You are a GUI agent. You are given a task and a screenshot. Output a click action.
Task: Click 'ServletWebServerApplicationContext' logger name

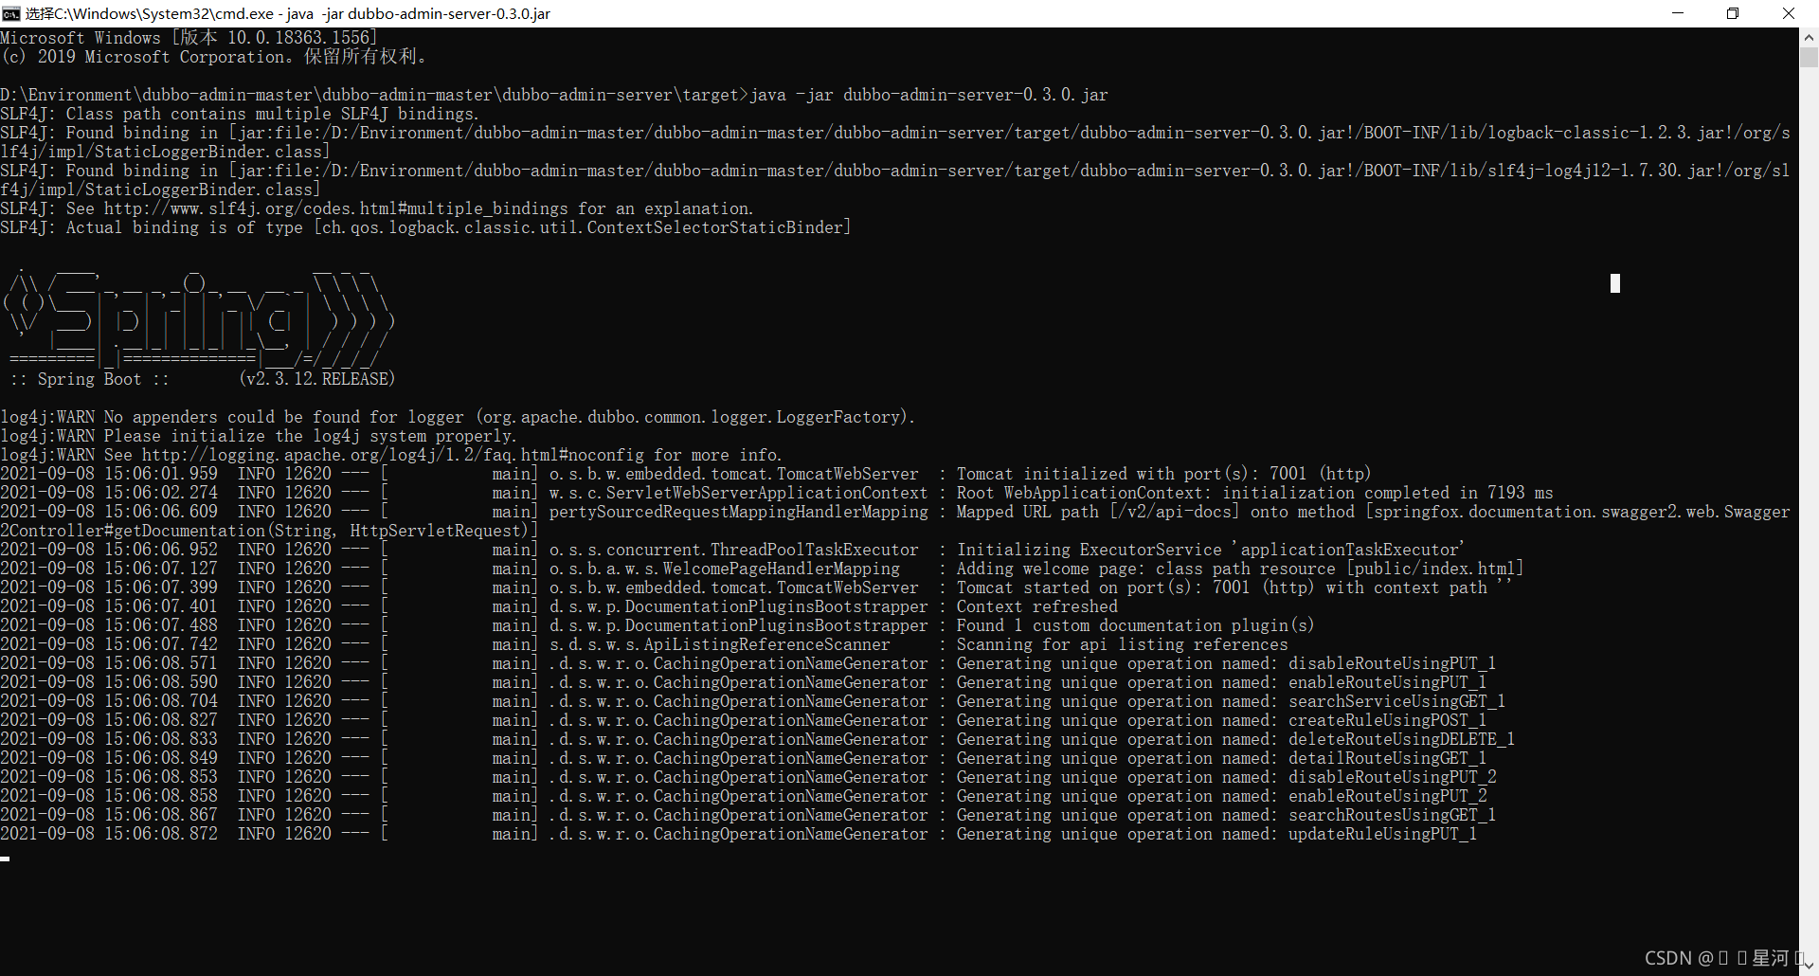pyautogui.click(x=767, y=493)
